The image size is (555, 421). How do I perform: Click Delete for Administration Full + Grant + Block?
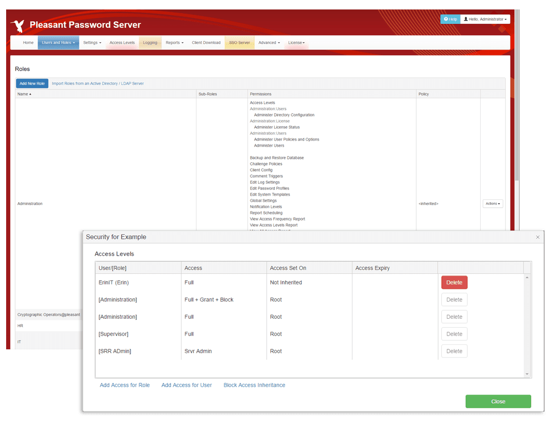click(454, 299)
